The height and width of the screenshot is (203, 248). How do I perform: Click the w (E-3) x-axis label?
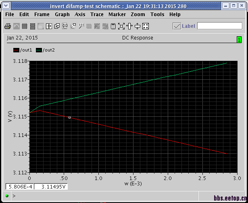(133, 184)
